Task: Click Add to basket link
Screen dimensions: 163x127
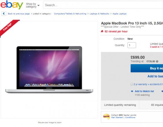Action: [155, 76]
